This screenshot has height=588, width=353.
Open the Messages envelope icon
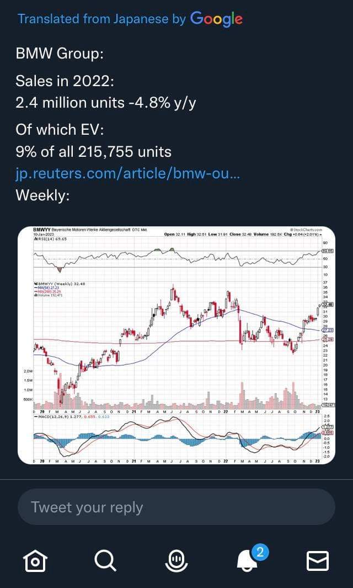click(x=318, y=561)
